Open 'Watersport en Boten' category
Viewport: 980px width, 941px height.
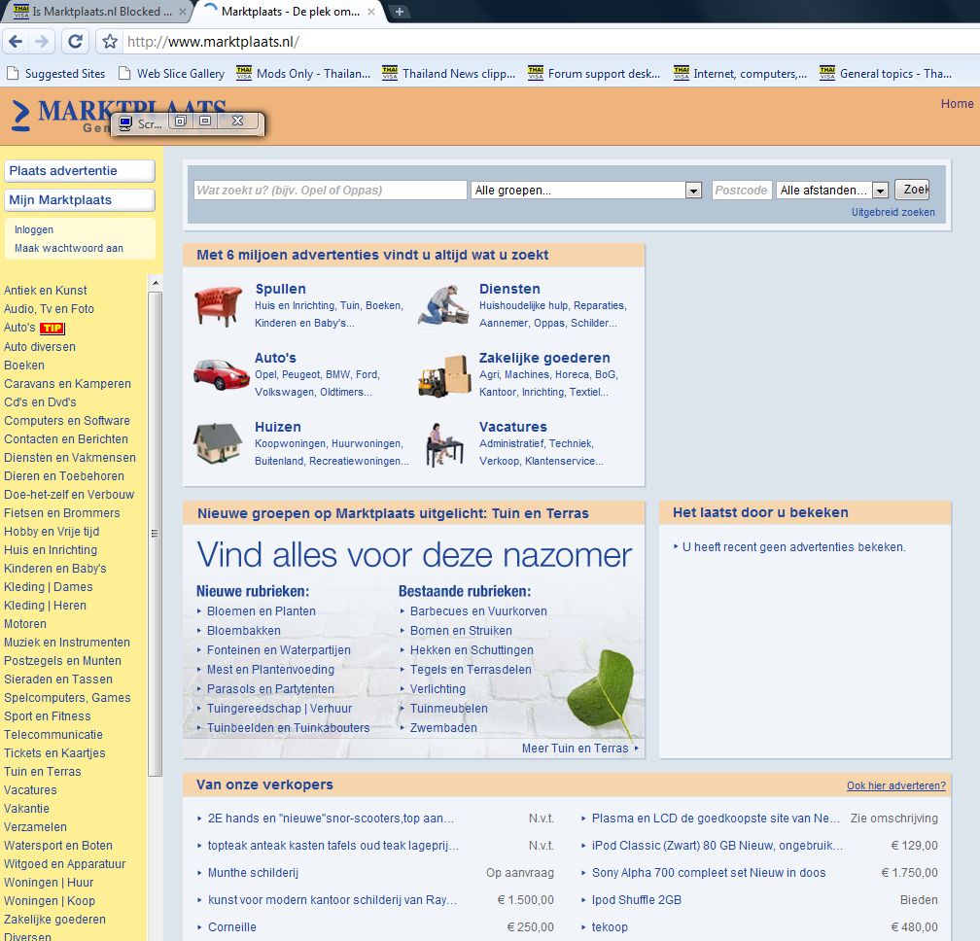coord(58,846)
